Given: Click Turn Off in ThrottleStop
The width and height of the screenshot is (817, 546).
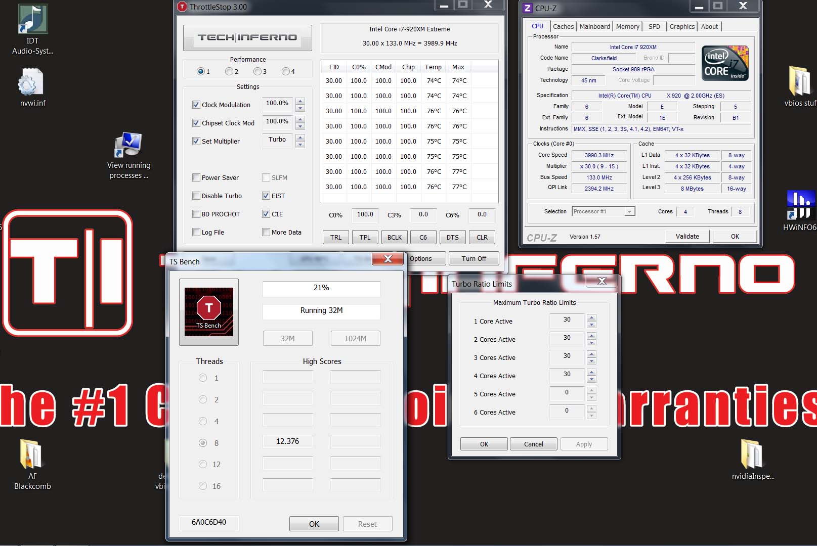Looking at the screenshot, I should 474,258.
